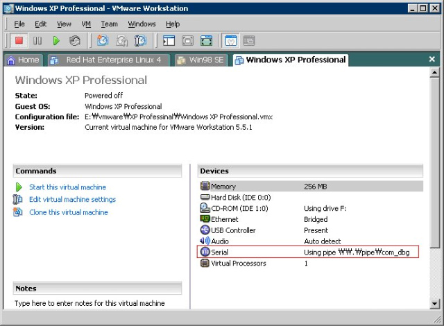Click the Using pipe com_dbg value
This screenshot has height=326, width=444.
pos(357,252)
